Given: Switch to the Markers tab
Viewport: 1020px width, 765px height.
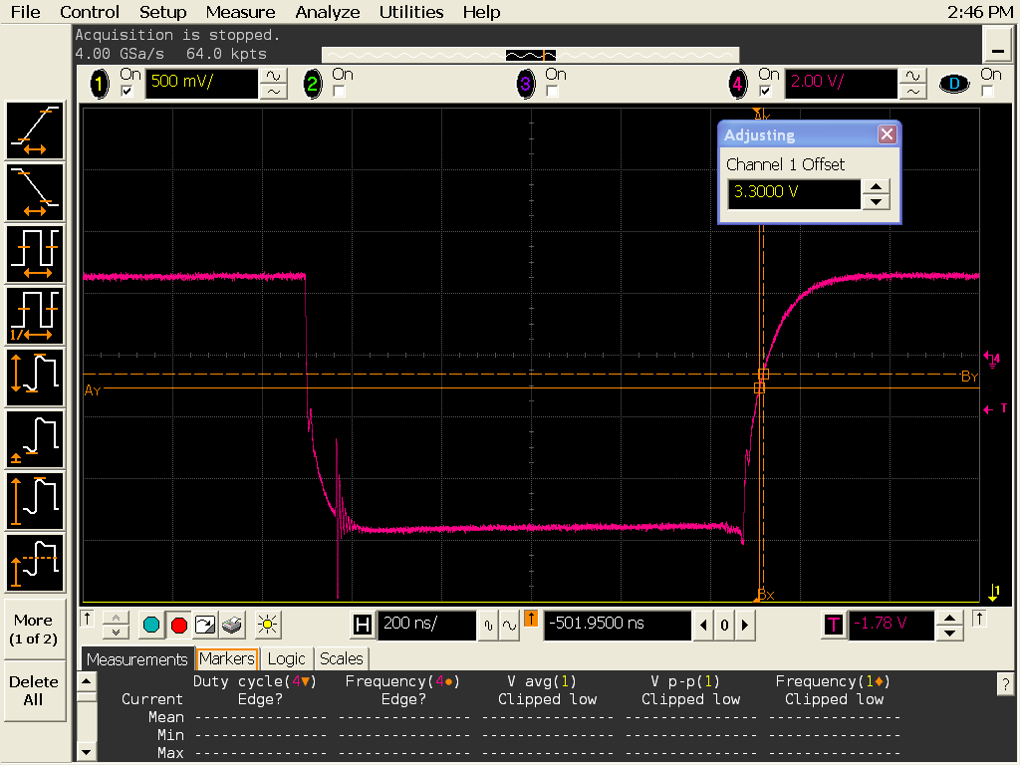Looking at the screenshot, I should click(227, 659).
